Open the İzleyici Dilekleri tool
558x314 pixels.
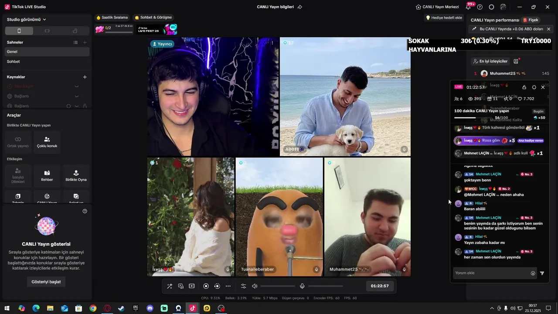point(18,176)
